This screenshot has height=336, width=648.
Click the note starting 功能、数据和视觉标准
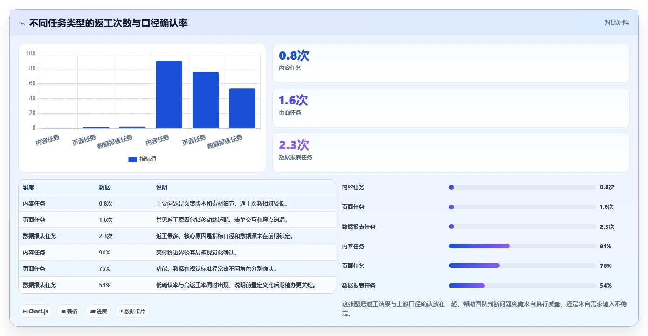(x=216, y=269)
